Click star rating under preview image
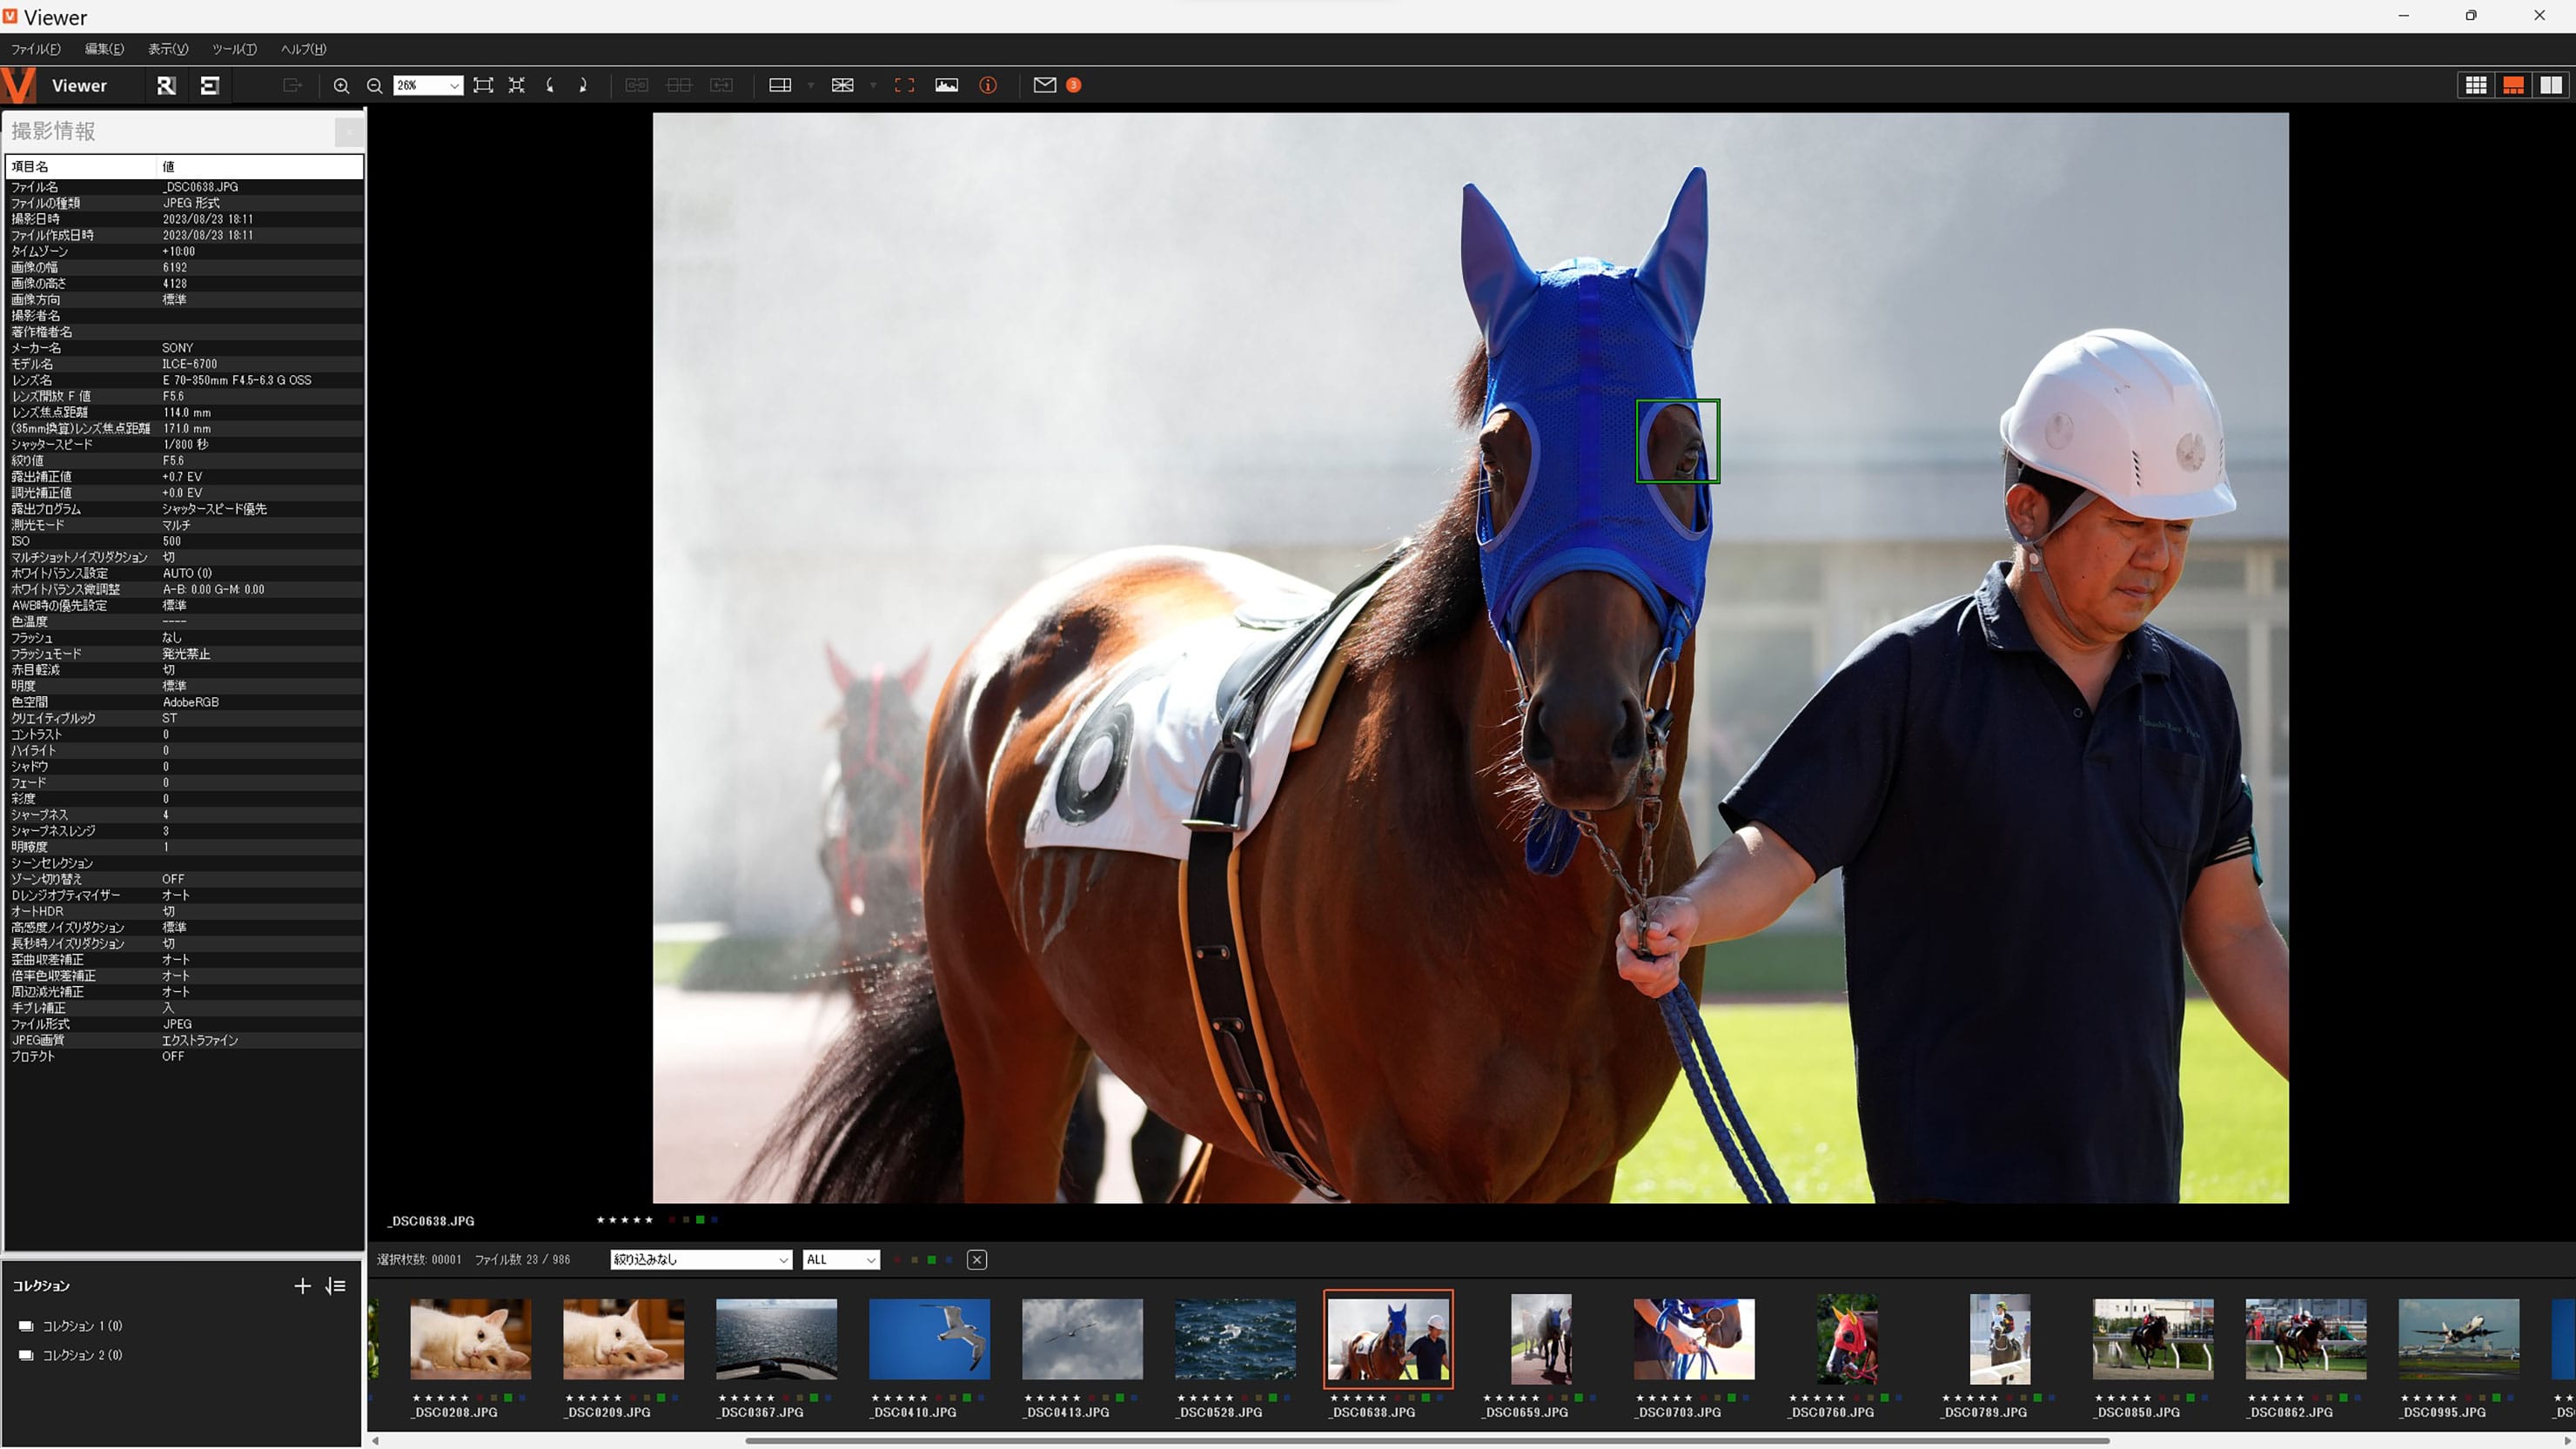This screenshot has height=1449, width=2576. (x=624, y=1219)
